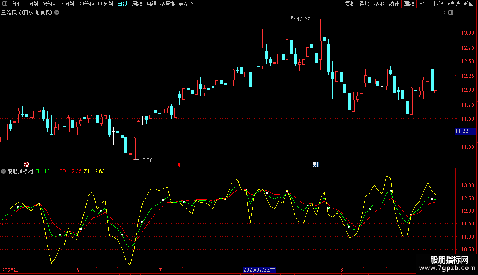The width and height of the screenshot is (478, 275).
Task: Click the month 9 axis marker
Action: tap(342, 270)
